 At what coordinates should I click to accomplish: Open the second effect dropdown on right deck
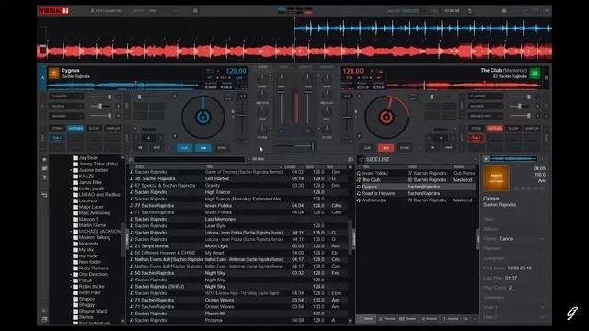pyautogui.click(x=485, y=107)
